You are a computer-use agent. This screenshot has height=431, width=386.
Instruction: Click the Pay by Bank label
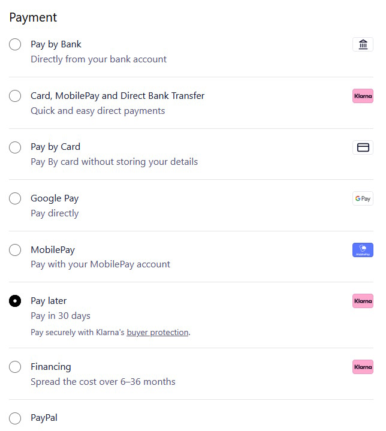click(56, 44)
